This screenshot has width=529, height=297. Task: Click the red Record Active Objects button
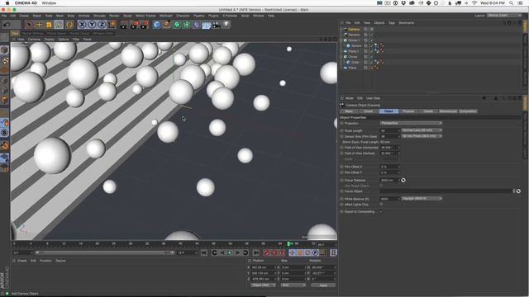click(266, 252)
